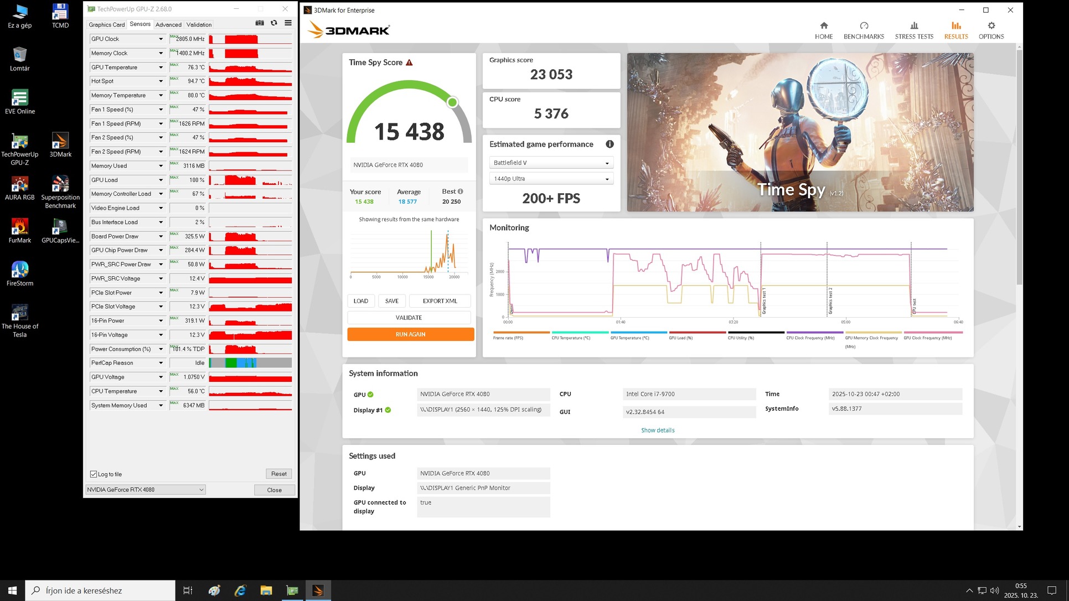Click the orange RUN AGAIN button
1069x601 pixels.
point(410,334)
